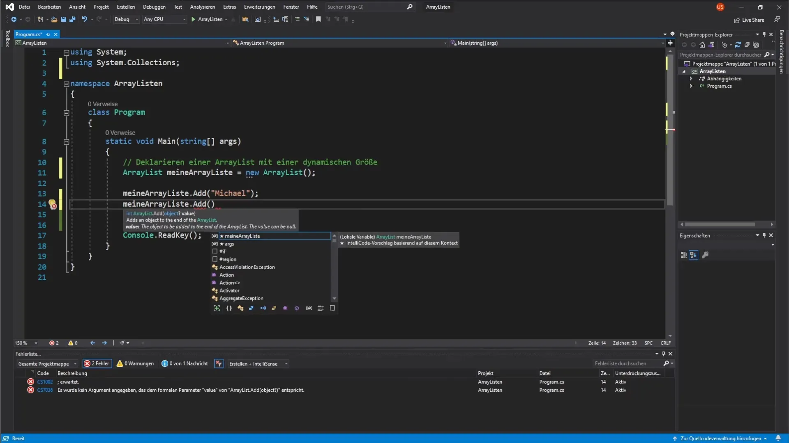
Task: Open the ArrayListen.Program type navigation dropdown
Action: 339,43
